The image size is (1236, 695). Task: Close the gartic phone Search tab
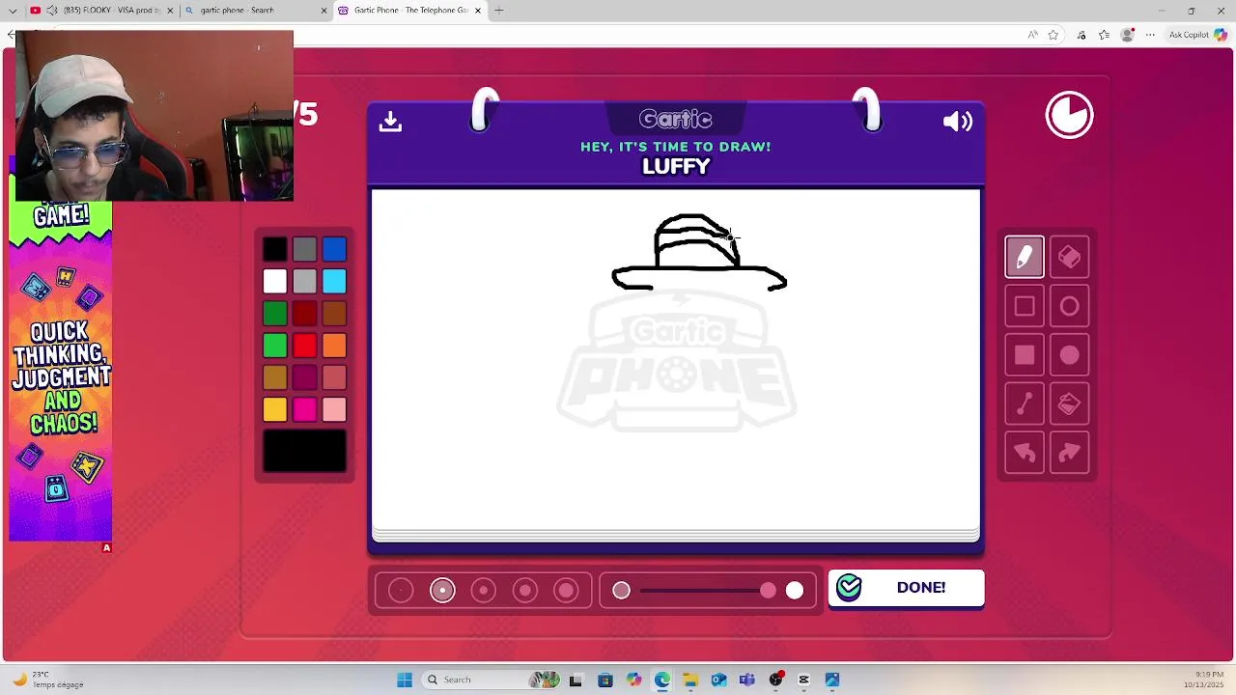pyautogui.click(x=323, y=10)
